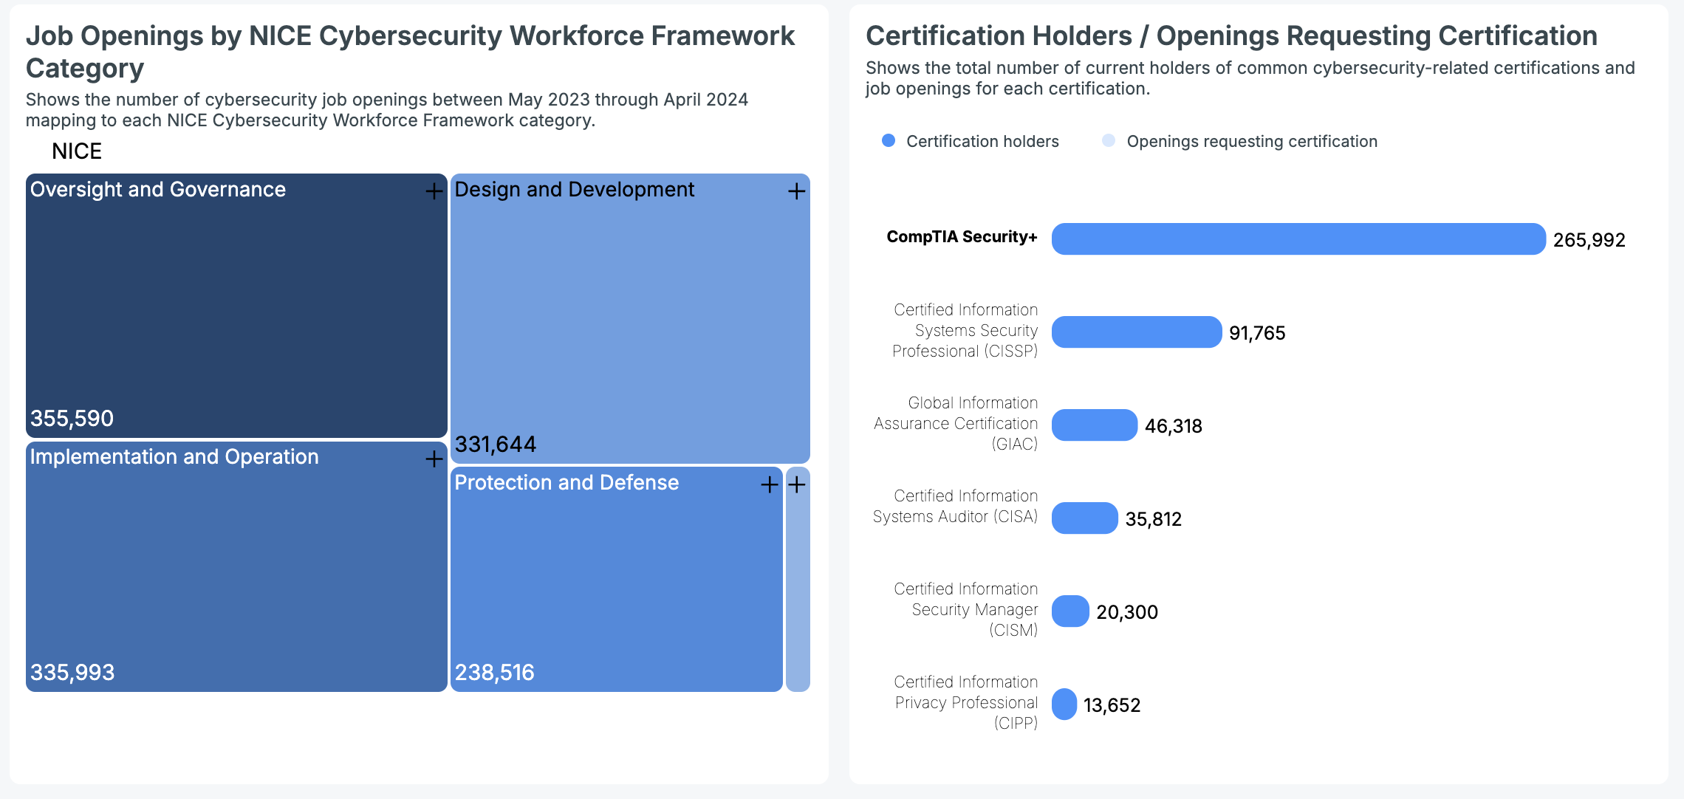Click the Certification Holders chart title
The height and width of the screenshot is (799, 1684).
(1231, 35)
